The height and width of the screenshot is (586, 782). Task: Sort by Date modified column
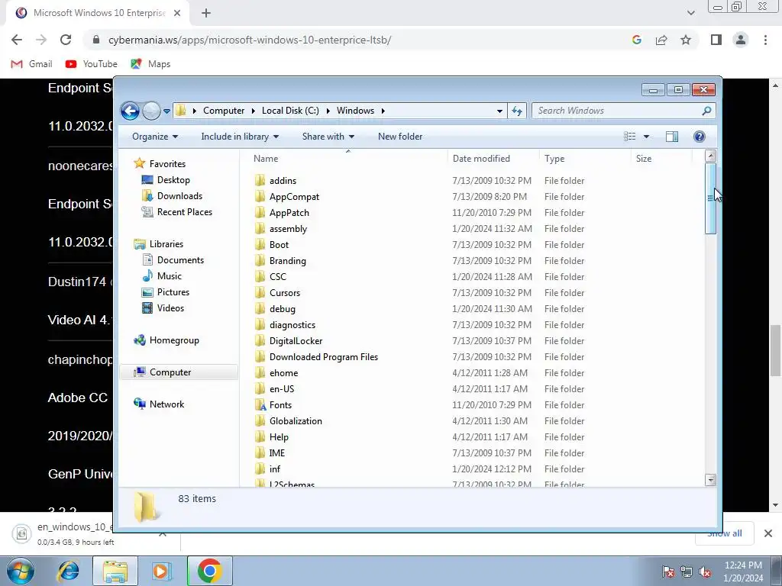[481, 159]
